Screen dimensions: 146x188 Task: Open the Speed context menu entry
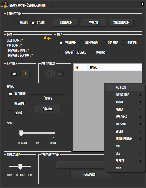tap(124, 131)
